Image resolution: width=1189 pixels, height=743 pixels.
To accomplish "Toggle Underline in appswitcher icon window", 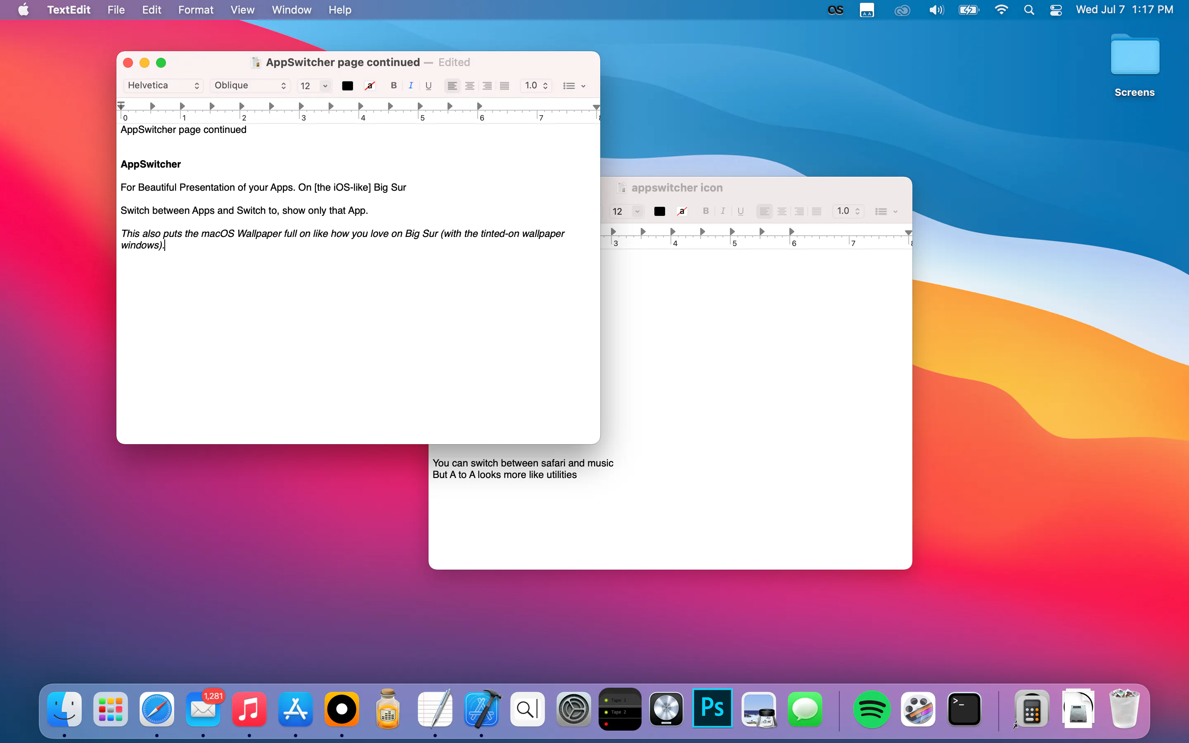I will pos(740,211).
